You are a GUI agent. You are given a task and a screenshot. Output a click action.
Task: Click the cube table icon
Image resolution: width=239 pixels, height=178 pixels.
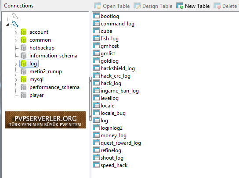[96, 31]
